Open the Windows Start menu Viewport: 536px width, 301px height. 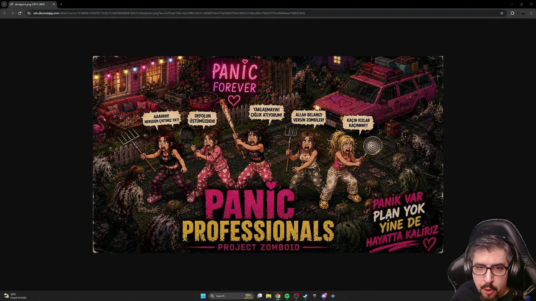pos(203,296)
